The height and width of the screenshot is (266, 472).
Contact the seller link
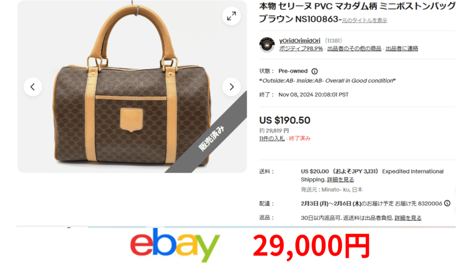tap(401, 48)
